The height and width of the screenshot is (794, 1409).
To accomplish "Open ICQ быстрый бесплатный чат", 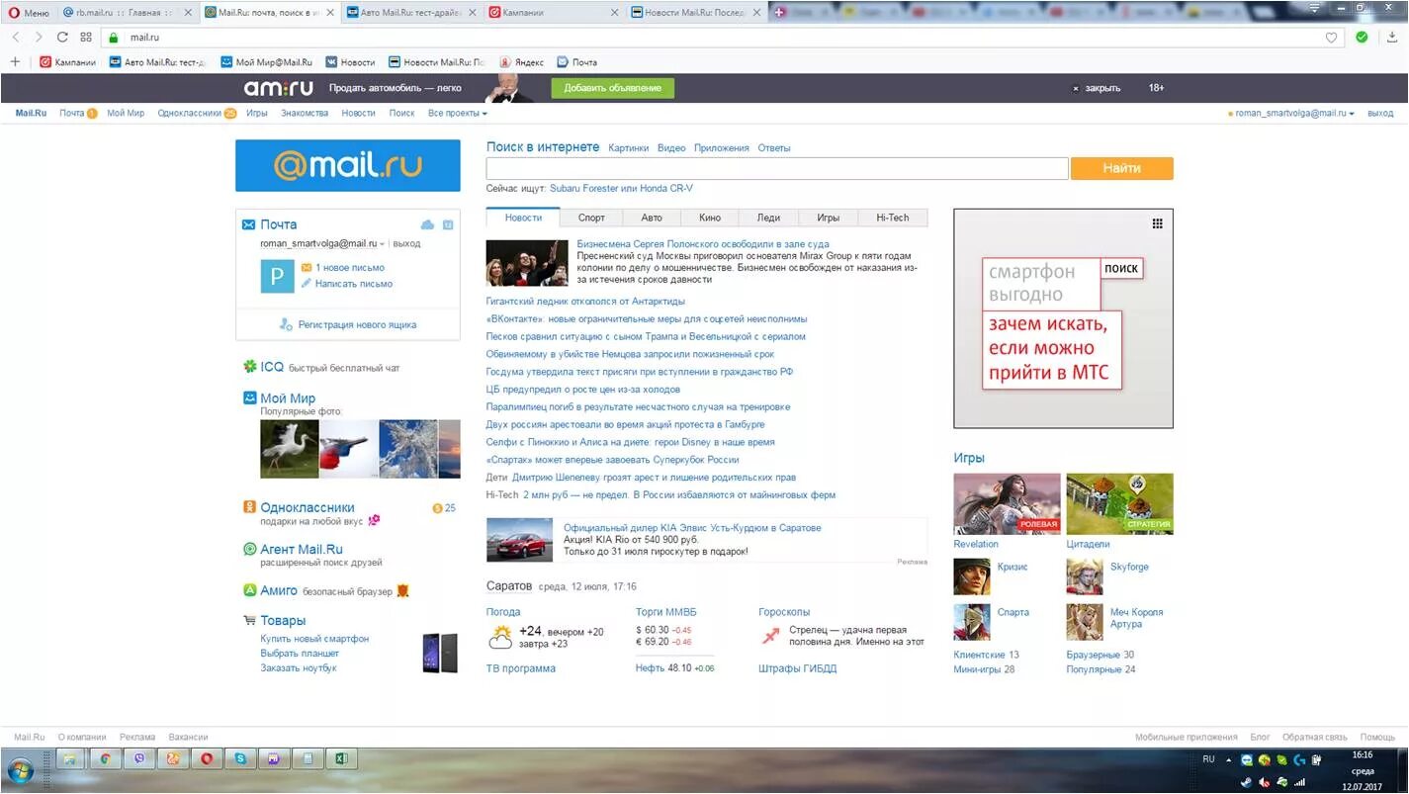I will [321, 367].
